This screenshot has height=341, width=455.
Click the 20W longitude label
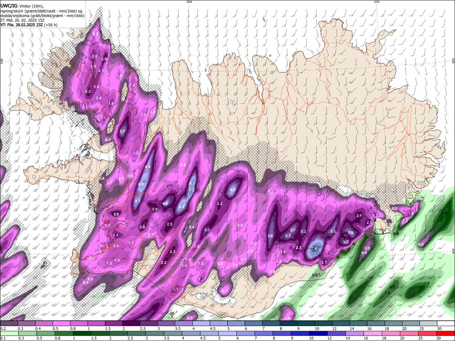click(x=189, y=2)
